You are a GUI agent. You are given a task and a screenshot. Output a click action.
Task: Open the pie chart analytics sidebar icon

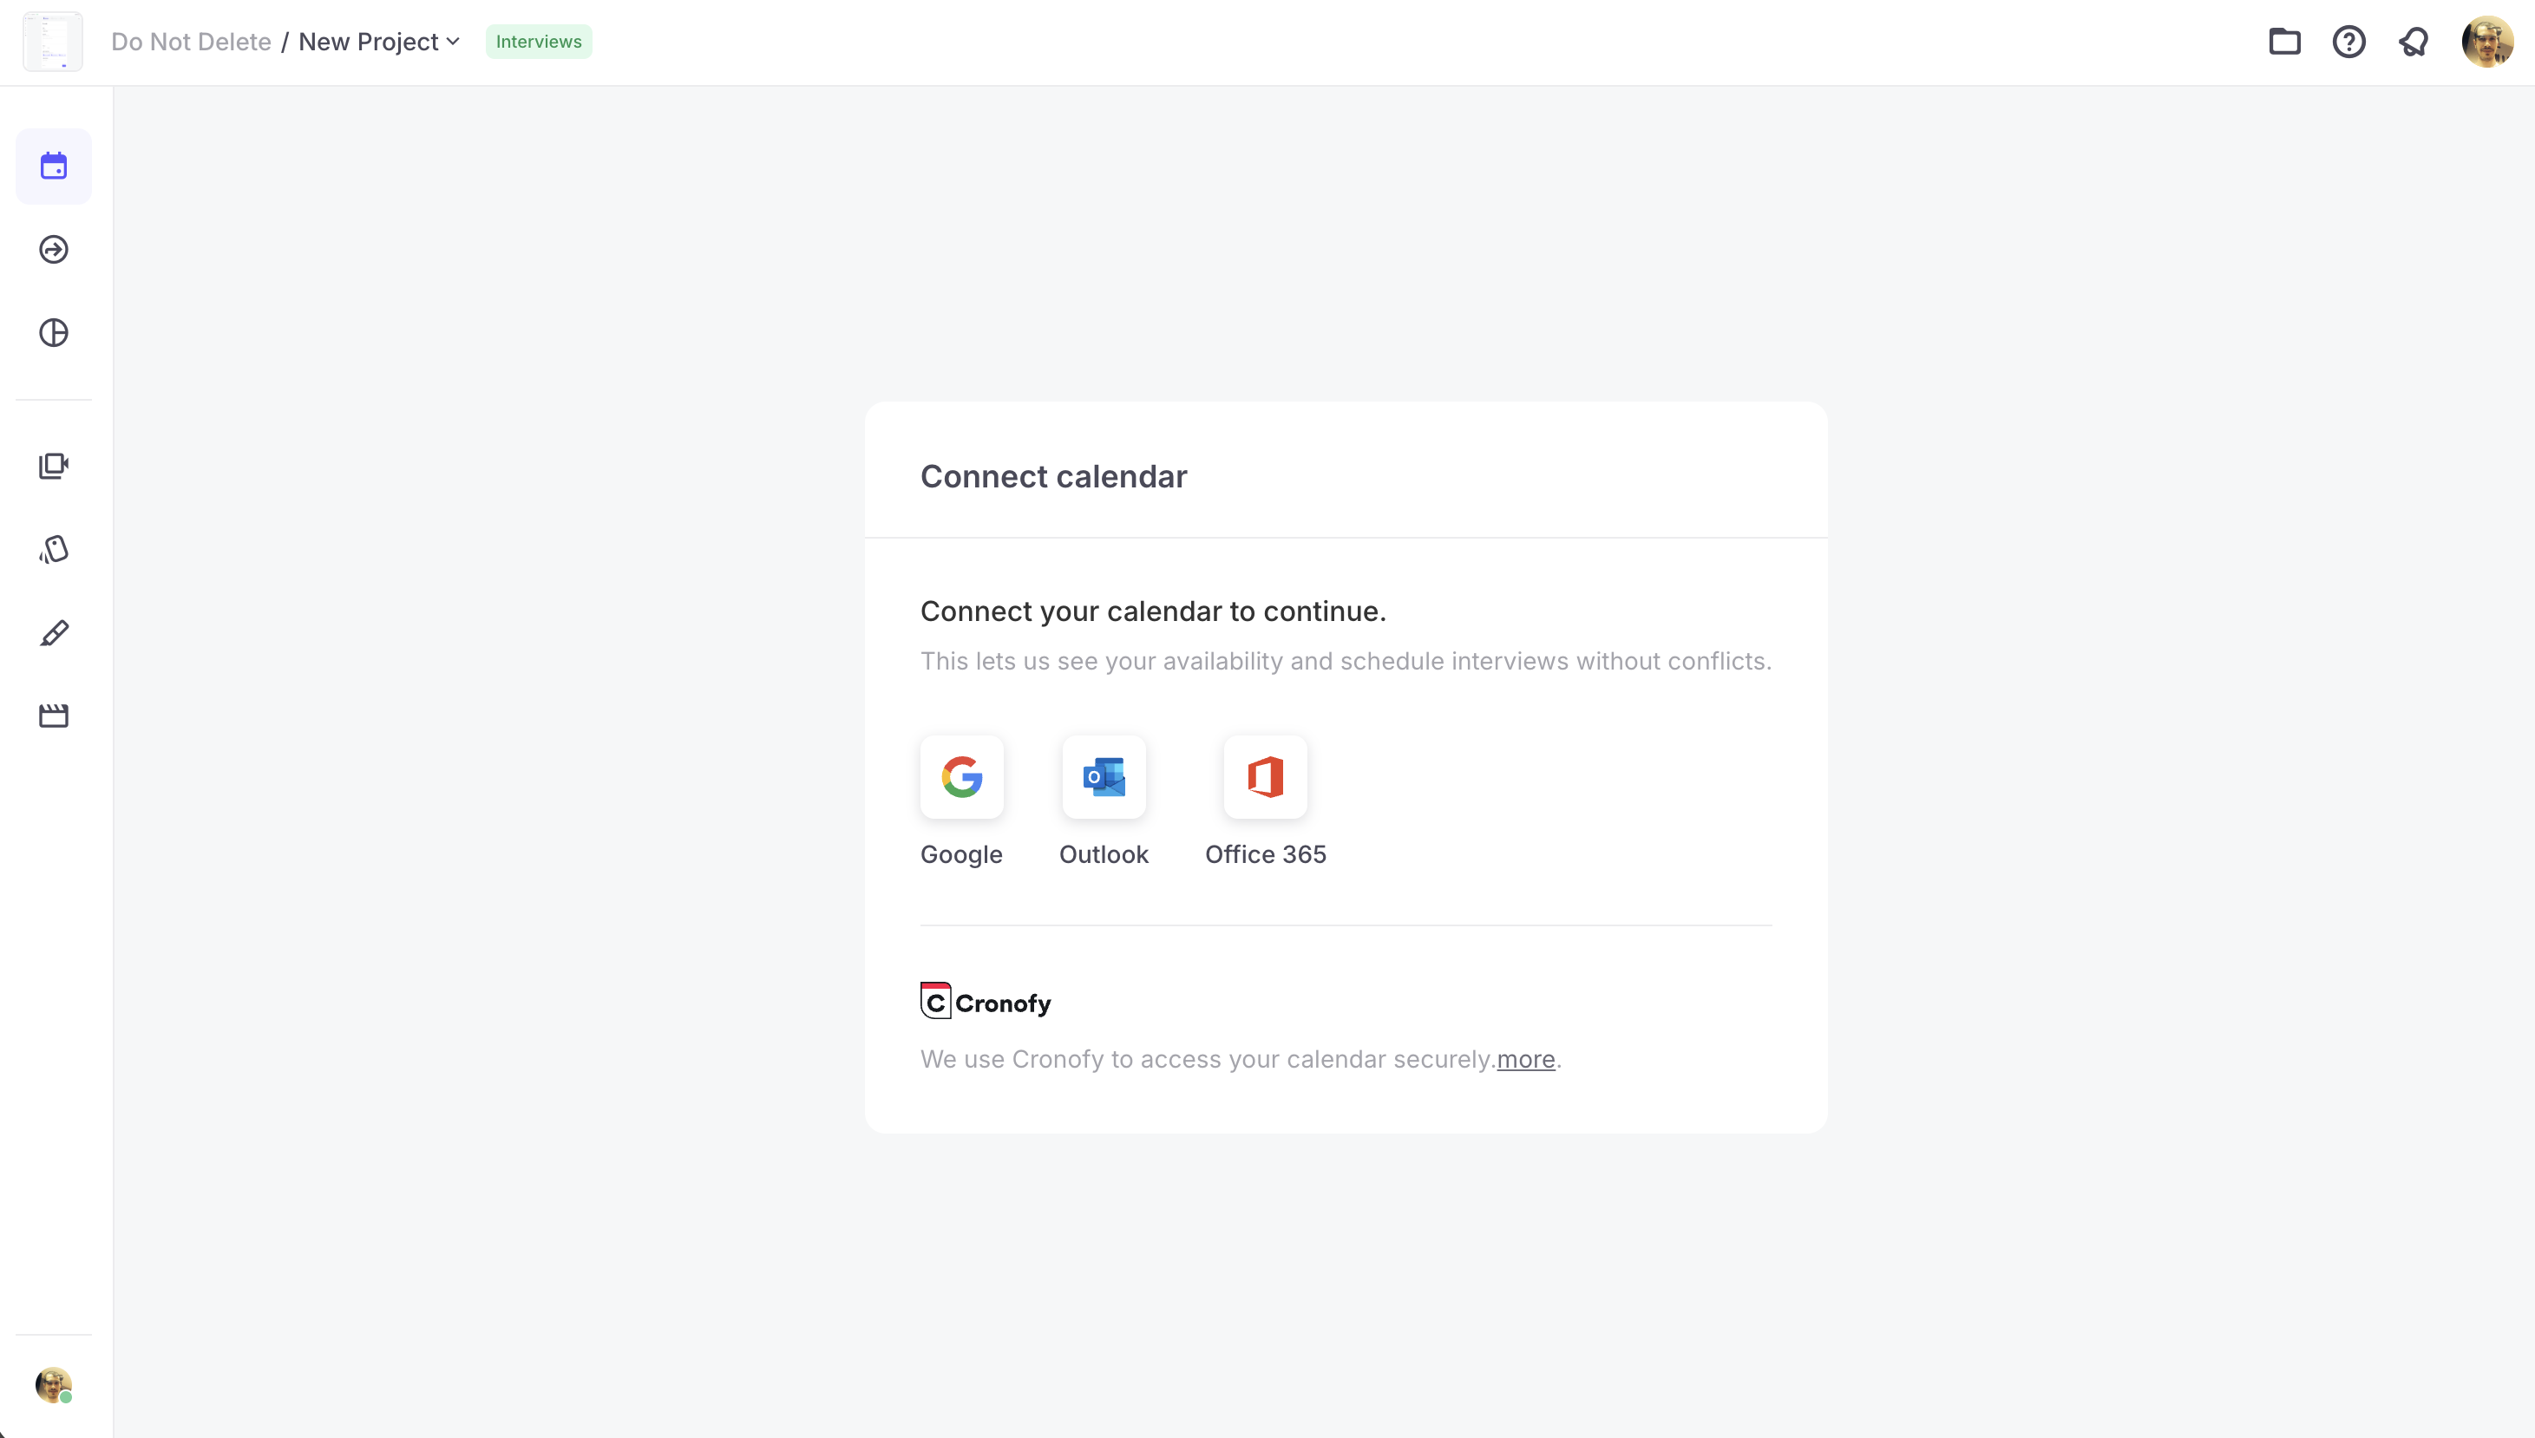(x=53, y=333)
